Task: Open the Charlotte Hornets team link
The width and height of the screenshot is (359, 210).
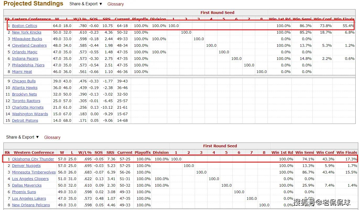Action: point(28,107)
